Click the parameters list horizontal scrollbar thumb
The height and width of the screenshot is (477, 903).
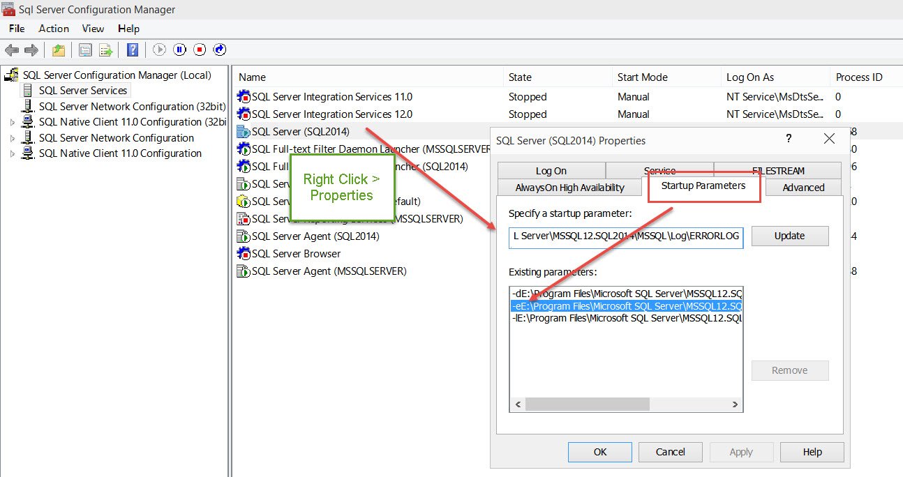pos(587,404)
